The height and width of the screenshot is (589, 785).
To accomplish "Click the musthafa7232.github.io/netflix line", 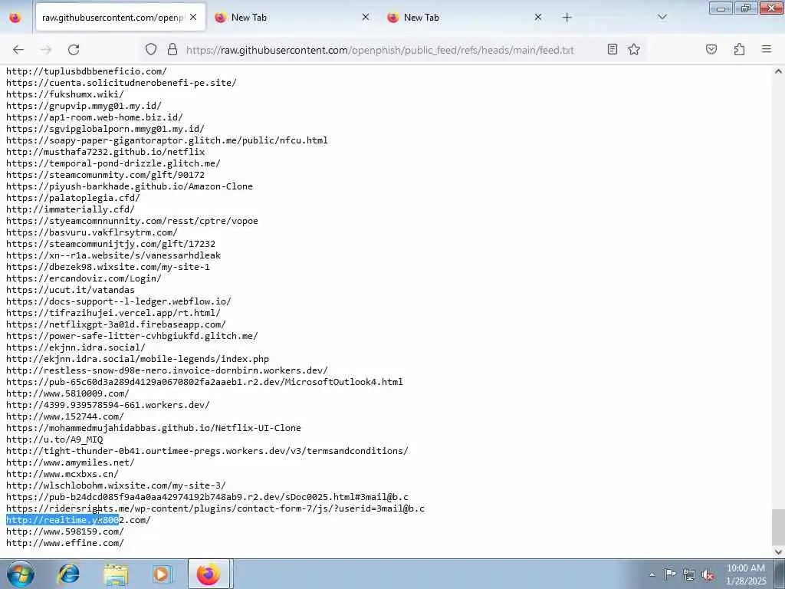I will click(x=105, y=152).
